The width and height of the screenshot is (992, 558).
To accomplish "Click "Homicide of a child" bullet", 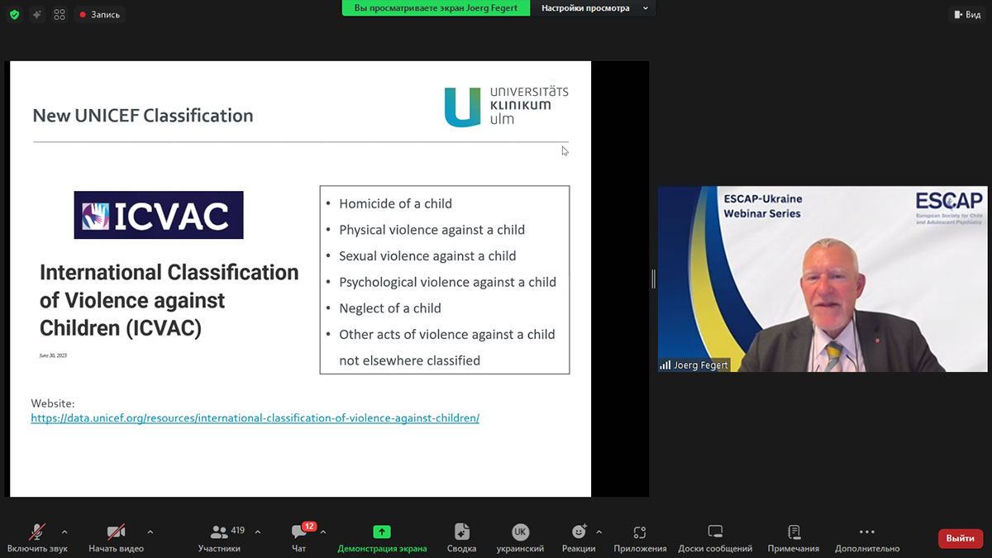I will (x=395, y=203).
